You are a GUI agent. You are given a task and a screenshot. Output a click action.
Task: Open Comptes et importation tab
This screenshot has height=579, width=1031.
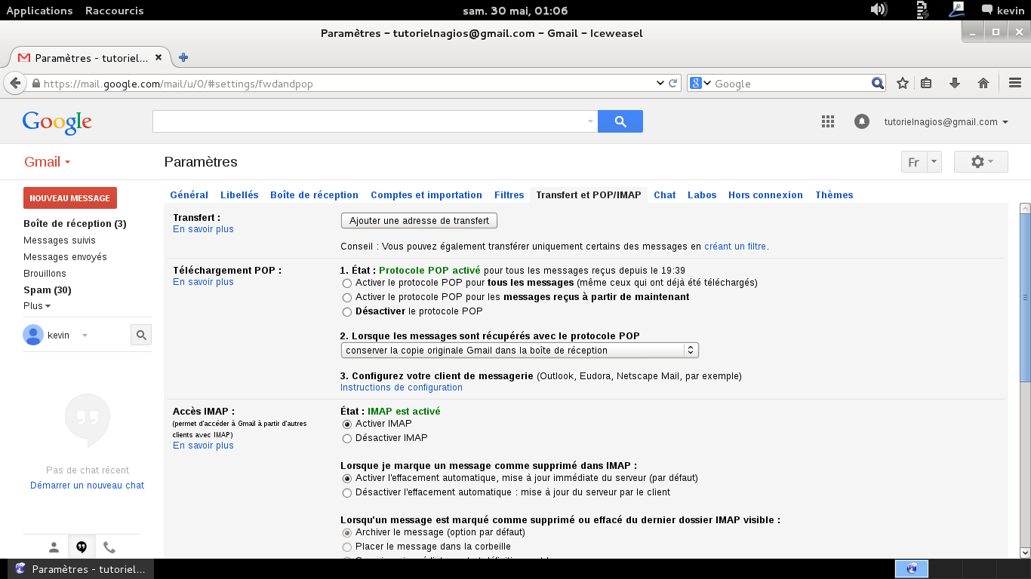(x=426, y=195)
